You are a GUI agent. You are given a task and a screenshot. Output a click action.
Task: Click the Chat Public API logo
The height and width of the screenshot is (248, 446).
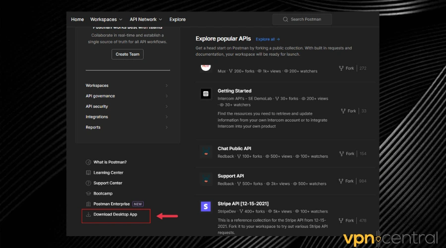pos(206,152)
